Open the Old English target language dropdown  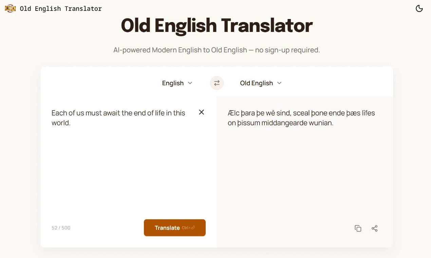click(x=261, y=83)
